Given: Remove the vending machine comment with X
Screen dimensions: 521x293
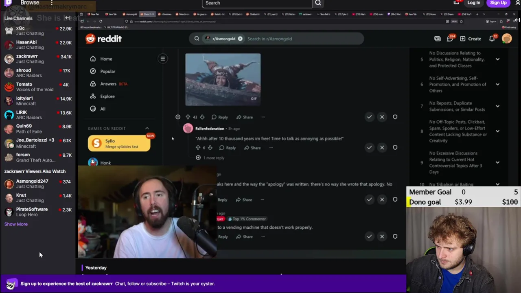Looking at the screenshot, I should [382, 236].
